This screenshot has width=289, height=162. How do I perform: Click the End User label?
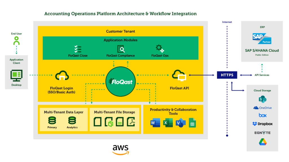[x=16, y=34]
